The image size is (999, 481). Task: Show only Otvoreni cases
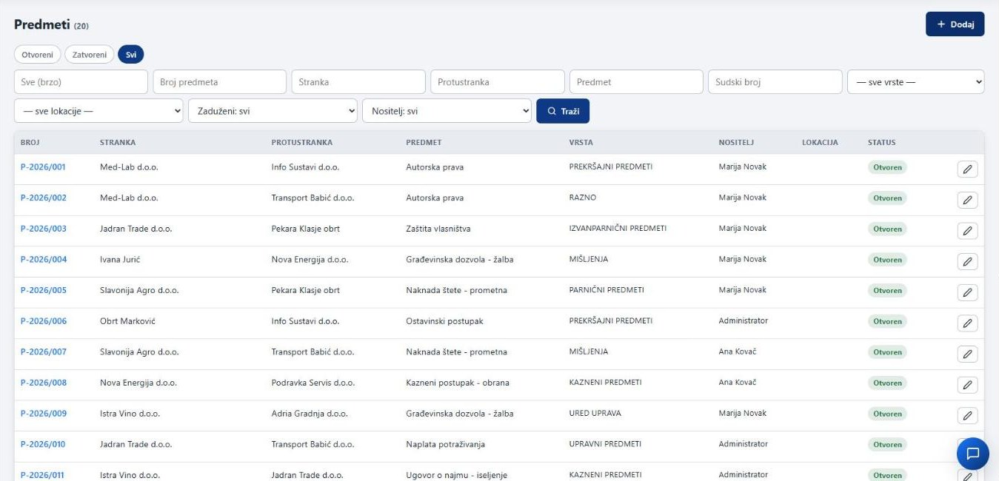coord(38,55)
